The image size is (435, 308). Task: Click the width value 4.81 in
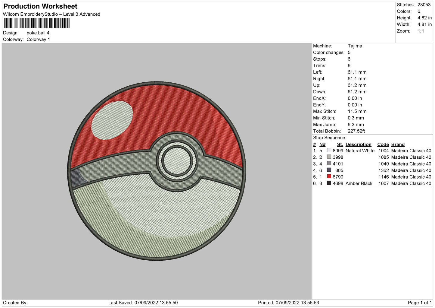point(424,24)
